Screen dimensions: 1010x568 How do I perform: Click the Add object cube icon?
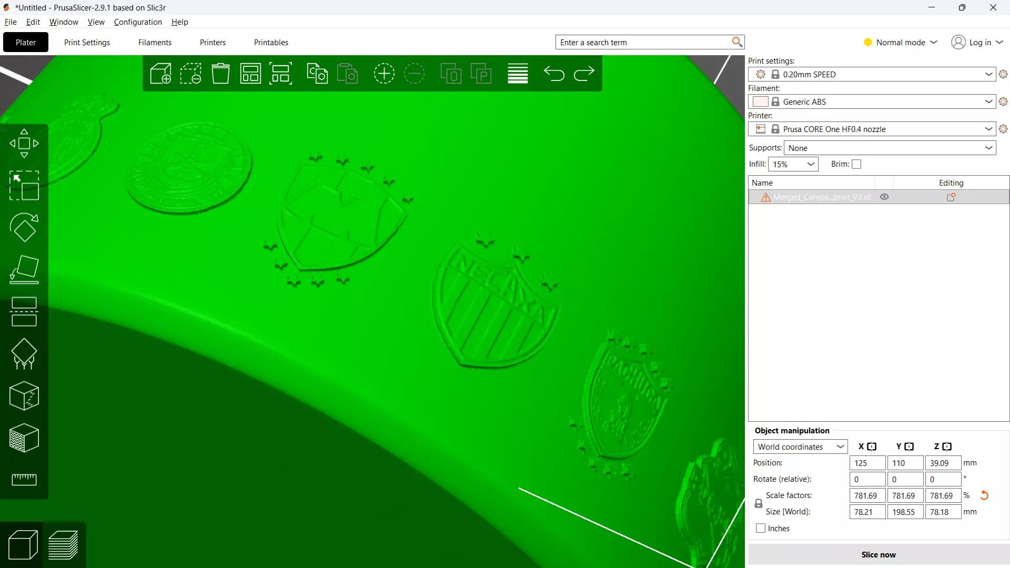[x=160, y=74]
